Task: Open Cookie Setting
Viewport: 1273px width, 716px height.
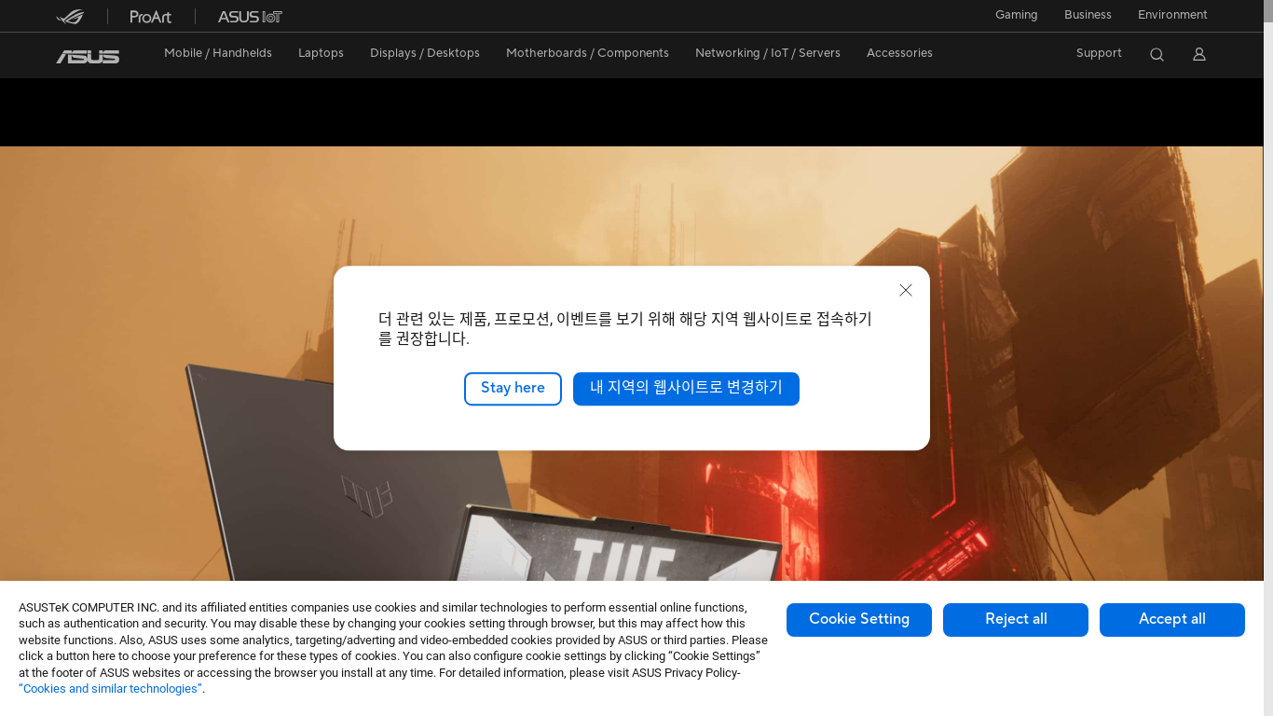Action: point(859,620)
